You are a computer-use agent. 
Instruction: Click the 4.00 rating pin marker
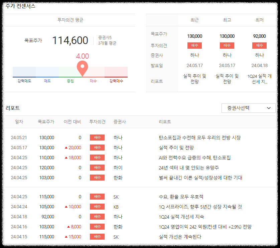click(82, 68)
